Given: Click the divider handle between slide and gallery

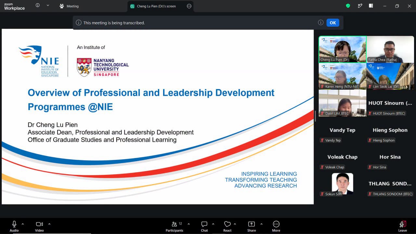Looking at the screenshot, I should tap(315, 116).
